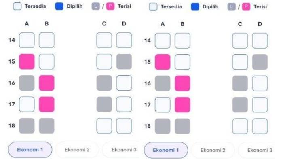Select seat 15C in right seat map

coord(240,62)
